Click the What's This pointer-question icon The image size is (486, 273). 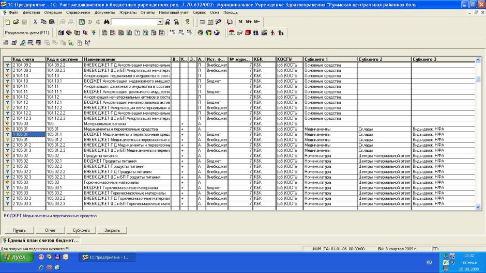tap(88, 43)
